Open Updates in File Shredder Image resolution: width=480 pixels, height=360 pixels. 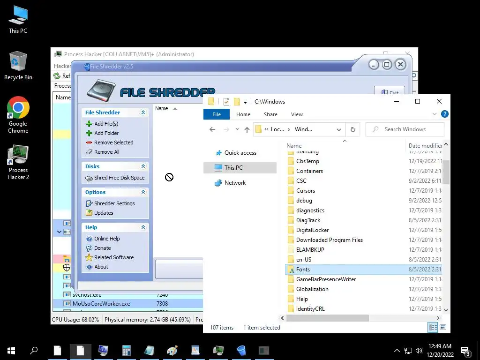point(99,213)
